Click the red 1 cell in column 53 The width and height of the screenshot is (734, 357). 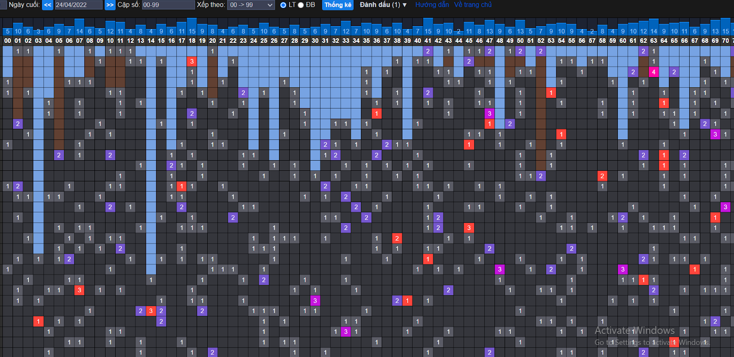(551, 93)
